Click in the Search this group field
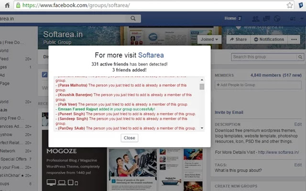 coord(264,57)
